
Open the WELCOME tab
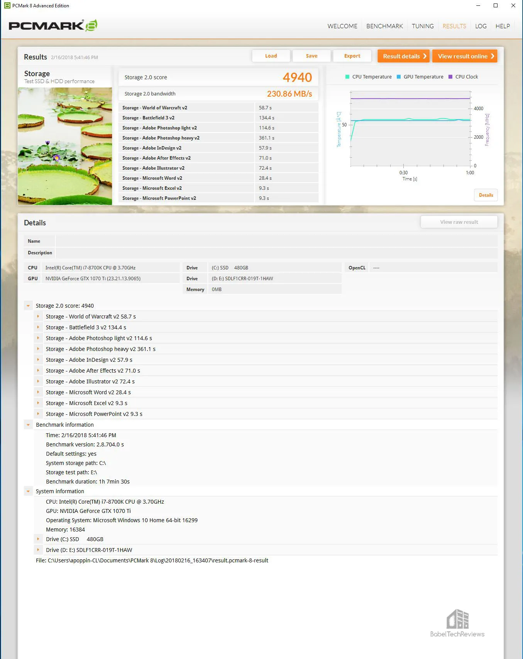click(x=342, y=26)
